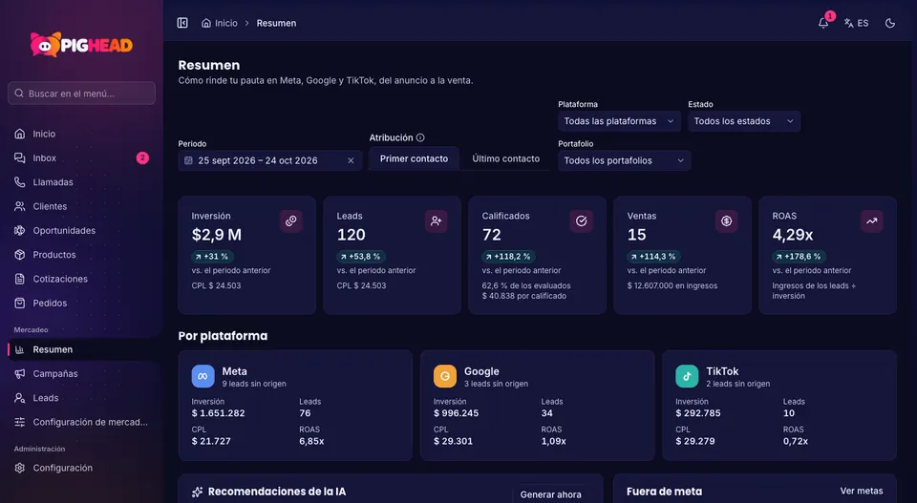This screenshot has width=917, height=503.
Task: Expand the Todos los portafolios dropdown
Action: (x=624, y=160)
